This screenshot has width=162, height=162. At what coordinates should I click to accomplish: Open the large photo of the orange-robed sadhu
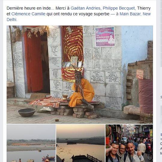click(x=80, y=75)
